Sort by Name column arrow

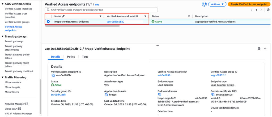(100, 16)
